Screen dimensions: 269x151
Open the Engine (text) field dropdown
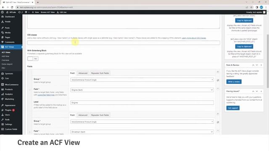pos(142,90)
